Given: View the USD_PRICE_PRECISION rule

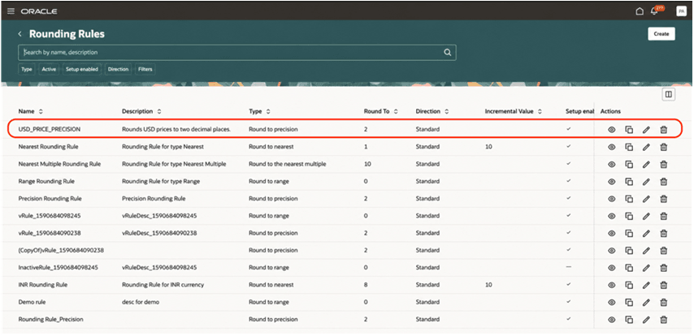Looking at the screenshot, I should (612, 130).
